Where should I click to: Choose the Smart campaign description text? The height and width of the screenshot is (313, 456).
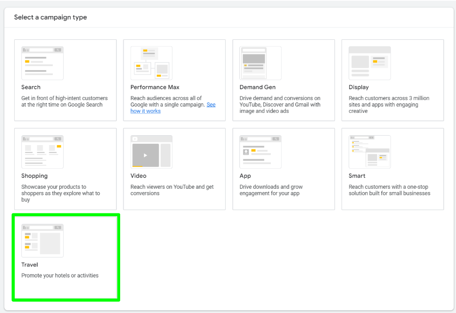point(389,190)
